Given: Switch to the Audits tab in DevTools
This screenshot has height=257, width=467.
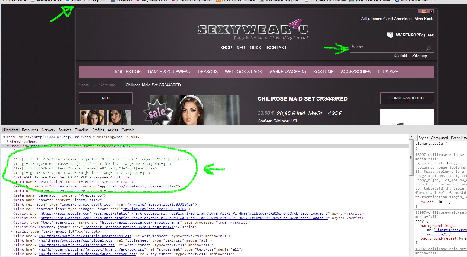Looking at the screenshot, I should tap(113, 130).
